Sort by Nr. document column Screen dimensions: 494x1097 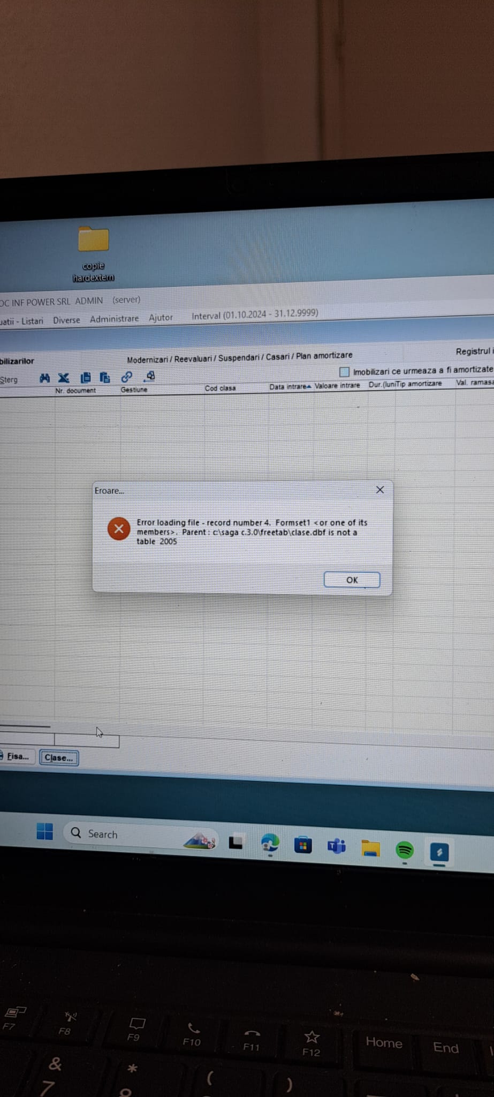(75, 390)
